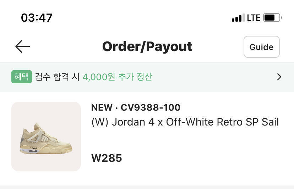Expand the benefit banner chevron arrow
Image resolution: width=294 pixels, height=189 pixels.
click(x=279, y=77)
